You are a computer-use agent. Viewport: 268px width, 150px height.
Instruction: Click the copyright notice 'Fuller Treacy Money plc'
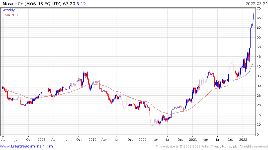click(220, 146)
